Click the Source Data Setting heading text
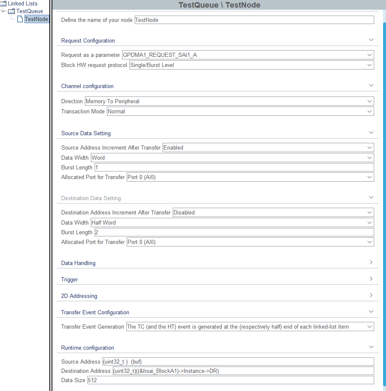 pyautogui.click(x=86, y=133)
